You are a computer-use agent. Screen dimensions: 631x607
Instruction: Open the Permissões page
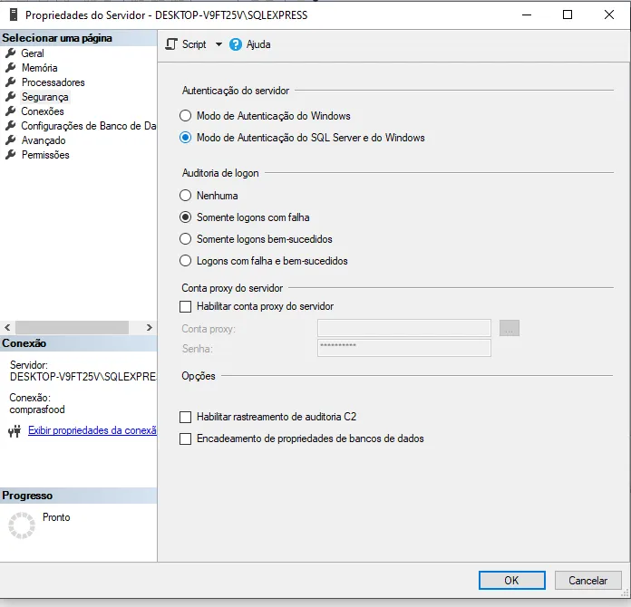[x=44, y=155]
